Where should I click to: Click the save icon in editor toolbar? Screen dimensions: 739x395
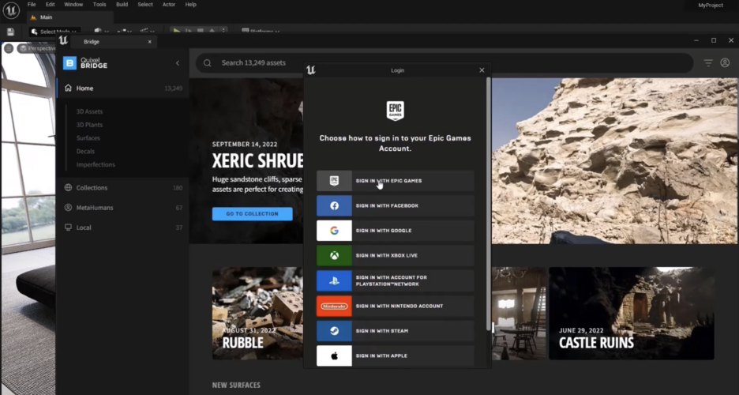click(10, 32)
